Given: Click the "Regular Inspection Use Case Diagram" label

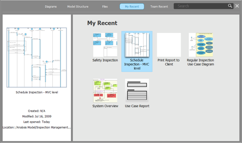Looking at the screenshot, I should [x=200, y=62].
